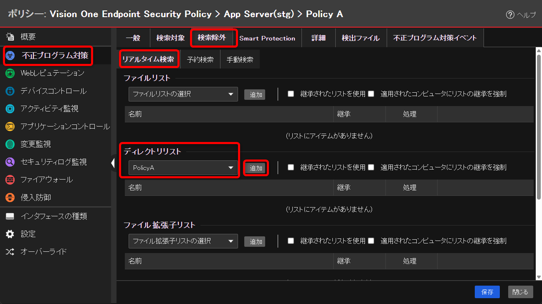Click the Webレピュテーション icon
The image size is (542, 304).
click(x=10, y=73)
